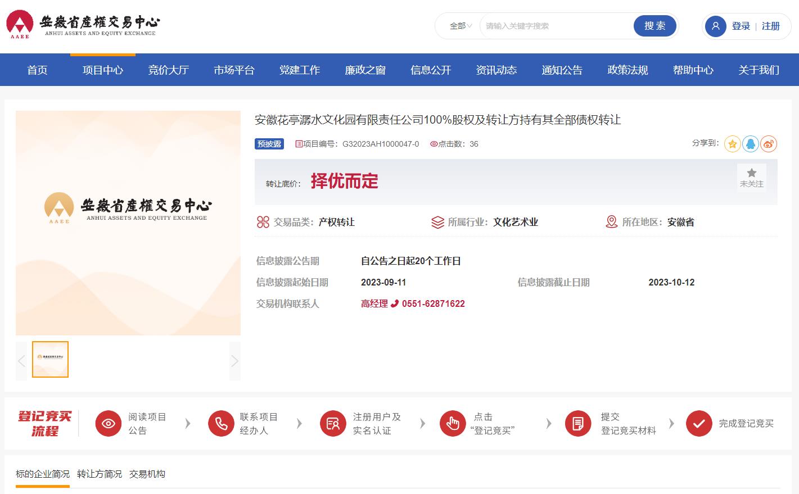Click the previous thumbnail arrow
Viewport: 799px width, 494px height.
pyautogui.click(x=21, y=361)
